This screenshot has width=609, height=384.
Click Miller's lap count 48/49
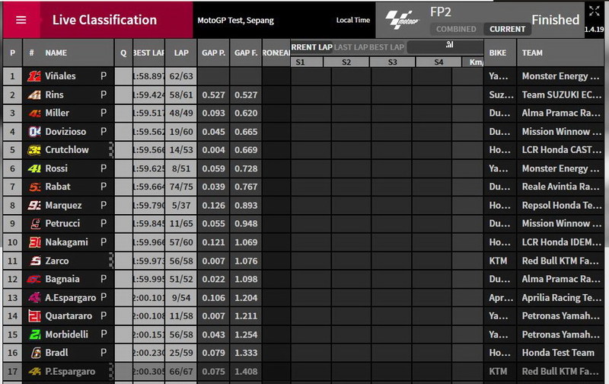[181, 113]
